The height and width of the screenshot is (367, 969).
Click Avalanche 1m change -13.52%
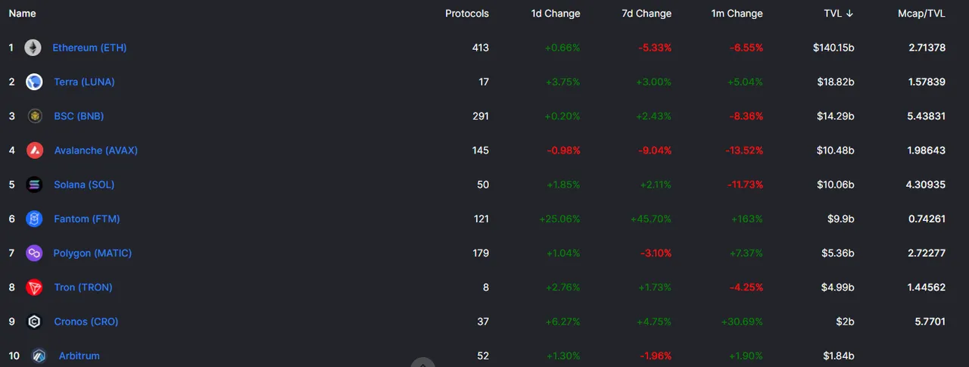(743, 151)
